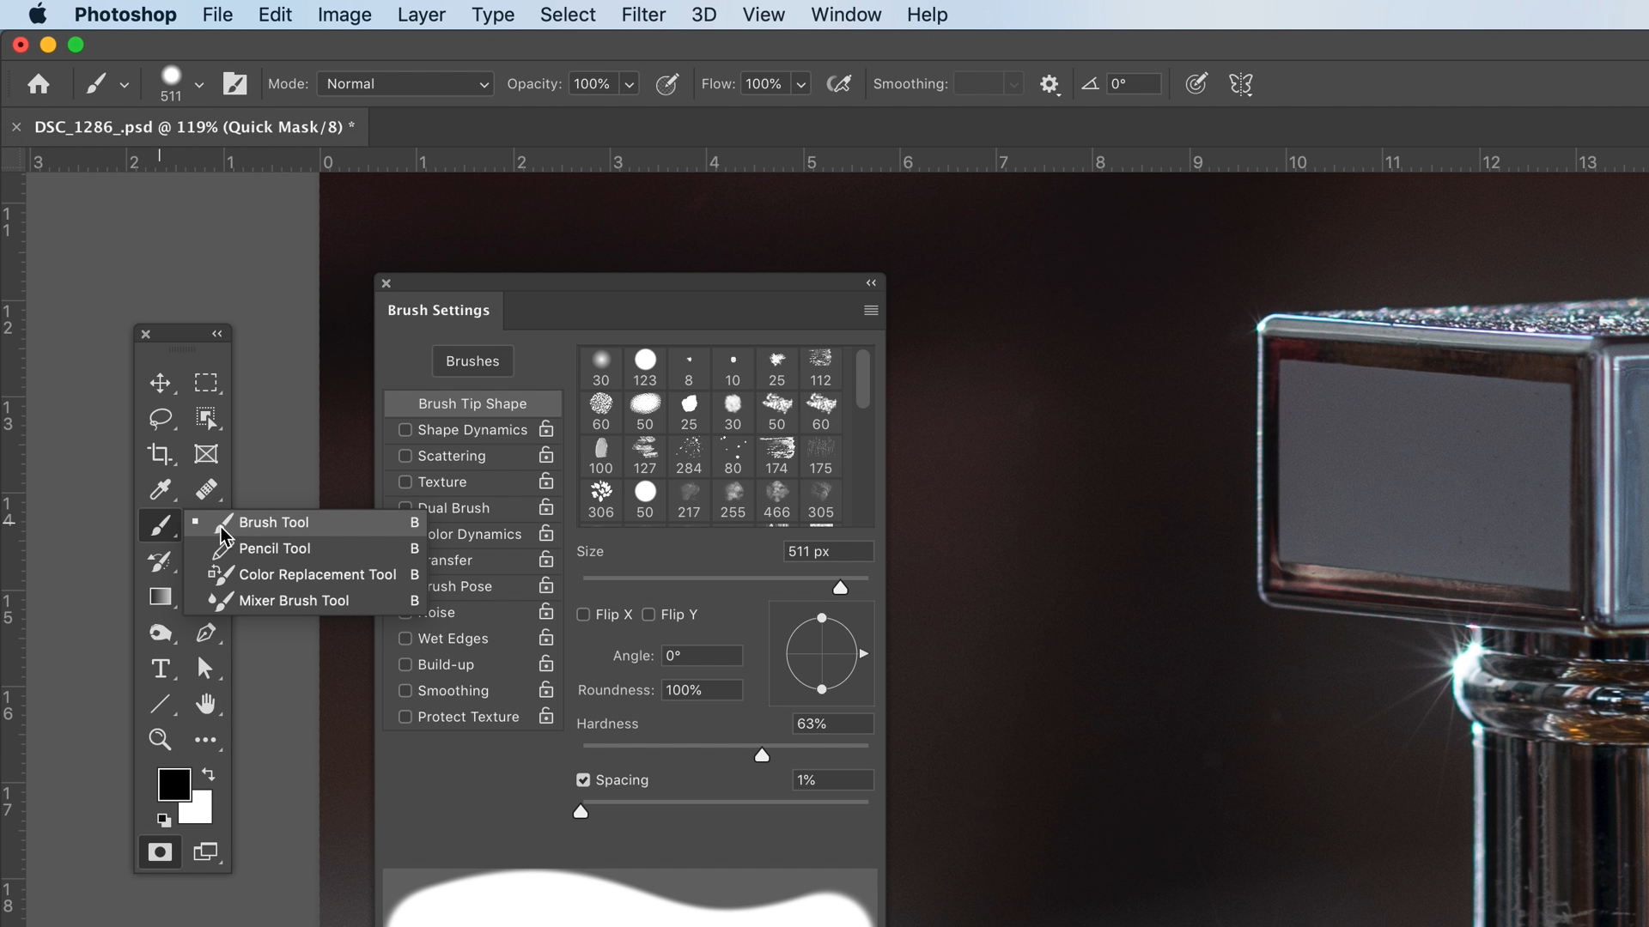Choose Mixer Brush Tool from flyout
This screenshot has width=1649, height=927.
306,601
